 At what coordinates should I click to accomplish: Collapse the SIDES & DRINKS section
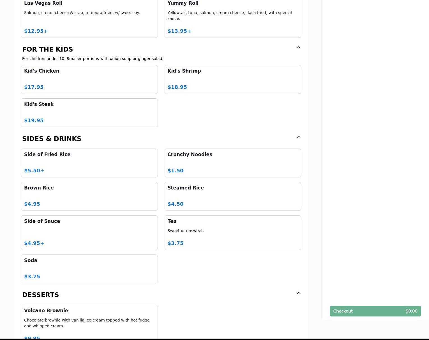pos(299,137)
